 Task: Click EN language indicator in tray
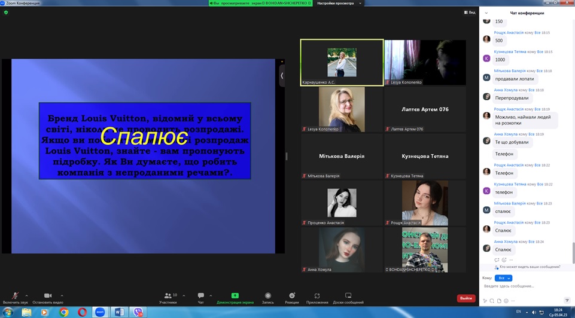(x=519, y=311)
